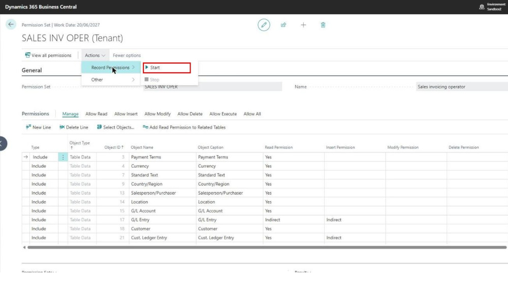Switch to Manage tab in Permissions

tap(70, 114)
